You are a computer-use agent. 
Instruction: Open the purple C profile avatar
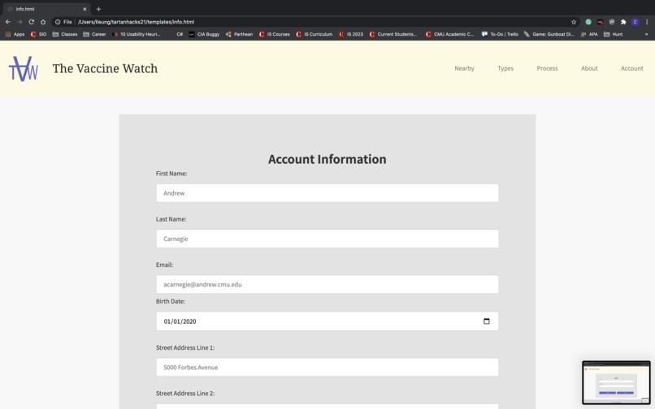pos(635,22)
